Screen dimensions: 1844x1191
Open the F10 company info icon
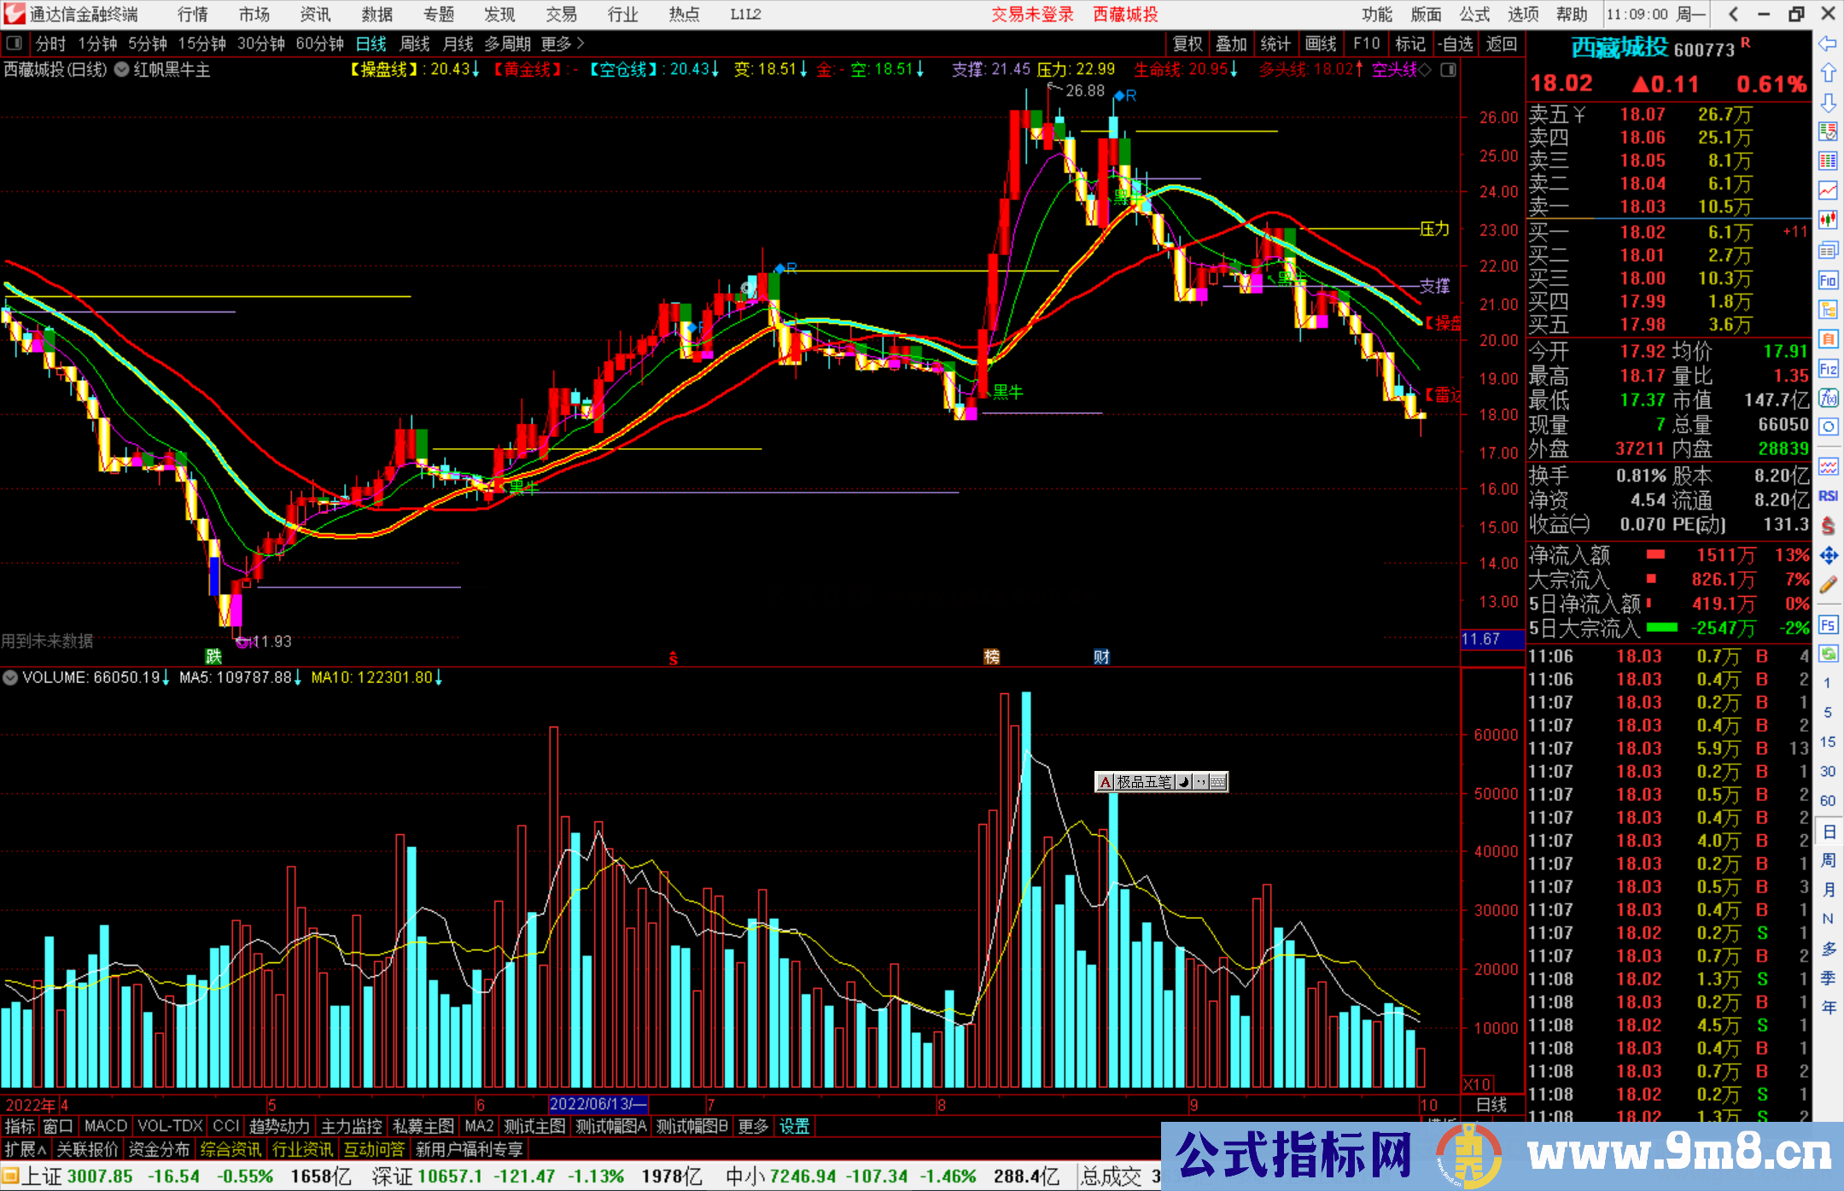(x=1828, y=280)
